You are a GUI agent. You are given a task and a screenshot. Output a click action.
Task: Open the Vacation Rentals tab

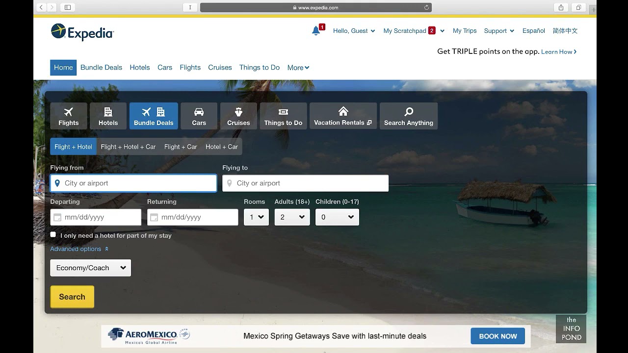coord(343,116)
